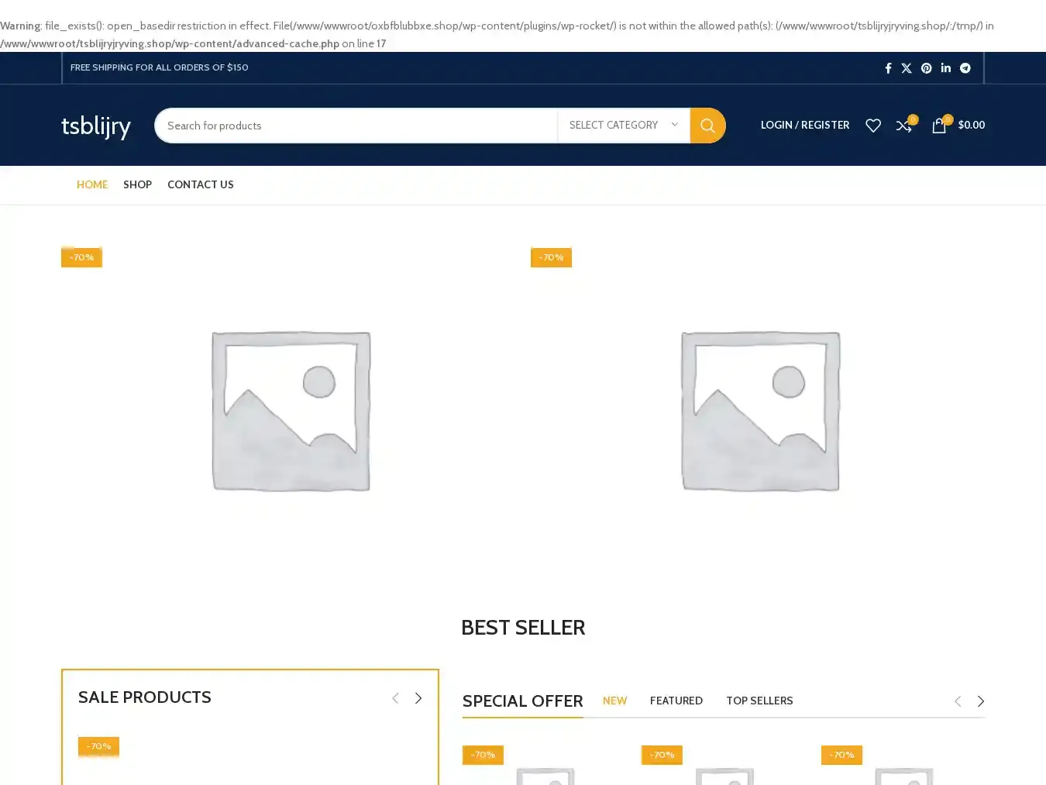Expand the Select Category dropdown
The width and height of the screenshot is (1046, 785).
pos(624,126)
